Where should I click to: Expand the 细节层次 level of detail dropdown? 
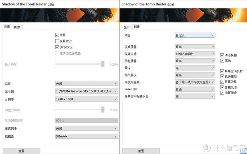(x=195, y=75)
